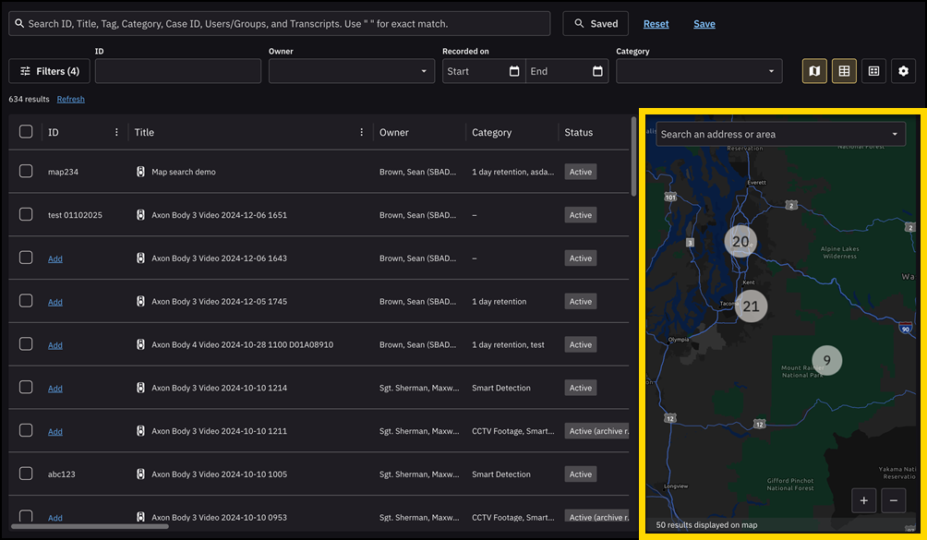The image size is (927, 540).
Task: Open the Category filter dropdown
Action: click(771, 71)
